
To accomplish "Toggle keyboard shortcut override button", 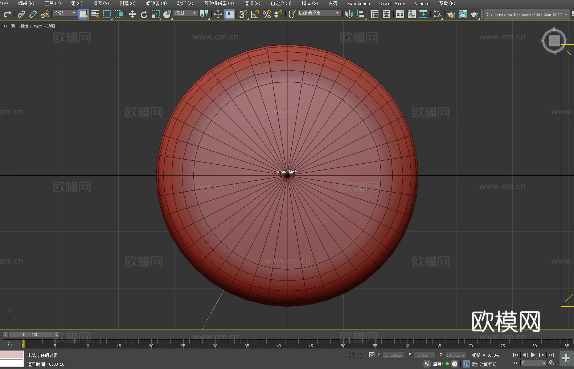I will click(x=230, y=14).
